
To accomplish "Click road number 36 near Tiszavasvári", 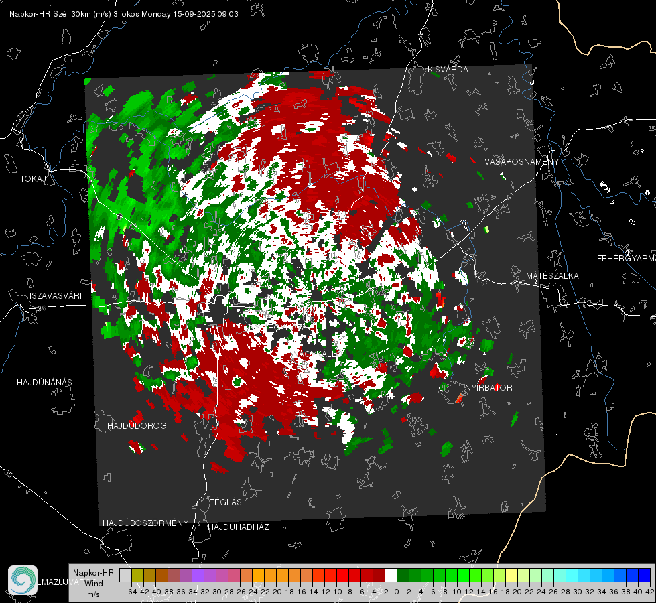I will [42, 308].
